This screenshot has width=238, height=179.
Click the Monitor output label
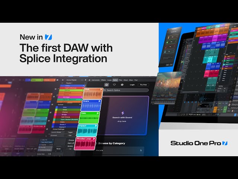[70, 146]
